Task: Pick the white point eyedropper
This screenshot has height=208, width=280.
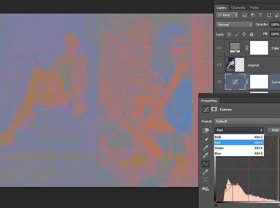Action: coord(205,155)
